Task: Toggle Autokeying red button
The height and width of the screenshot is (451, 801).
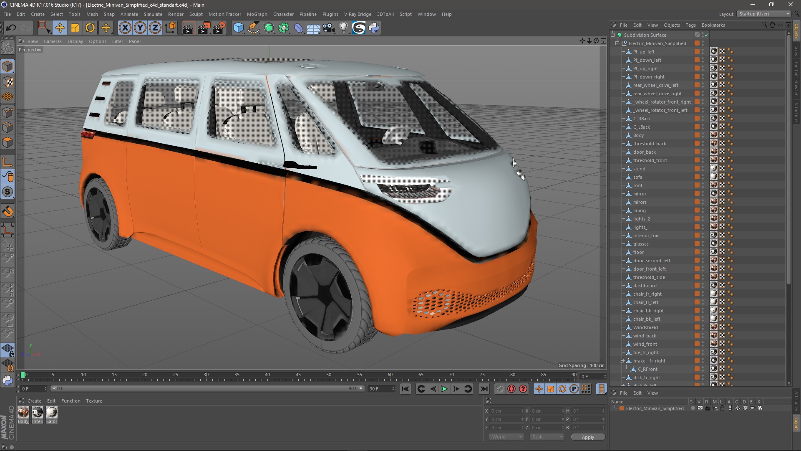Action: pos(511,389)
